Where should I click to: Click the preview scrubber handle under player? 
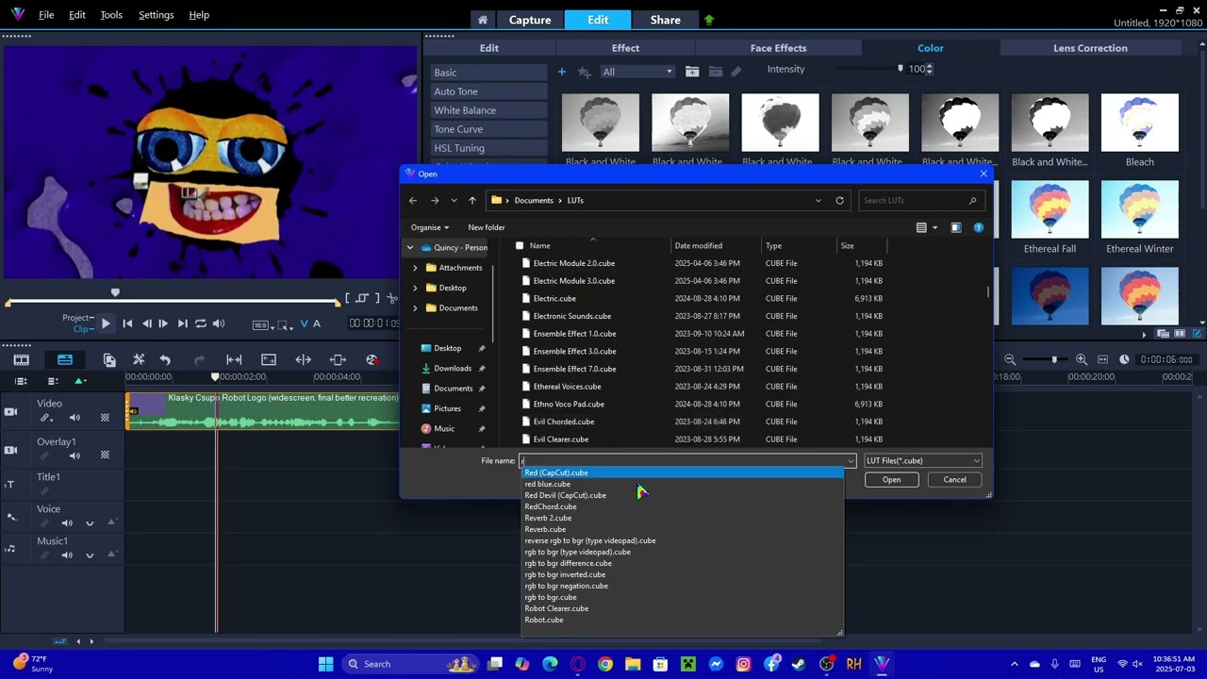click(115, 293)
